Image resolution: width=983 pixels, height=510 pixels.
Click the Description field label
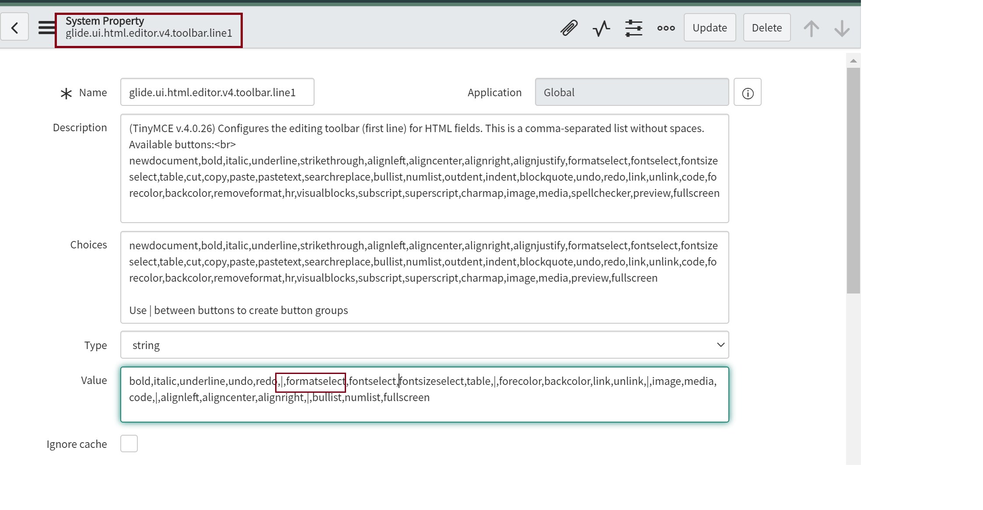pyautogui.click(x=80, y=128)
